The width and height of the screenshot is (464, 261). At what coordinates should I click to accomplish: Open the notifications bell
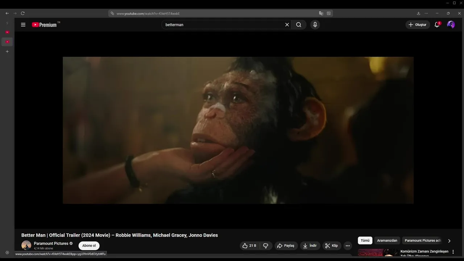pyautogui.click(x=437, y=25)
